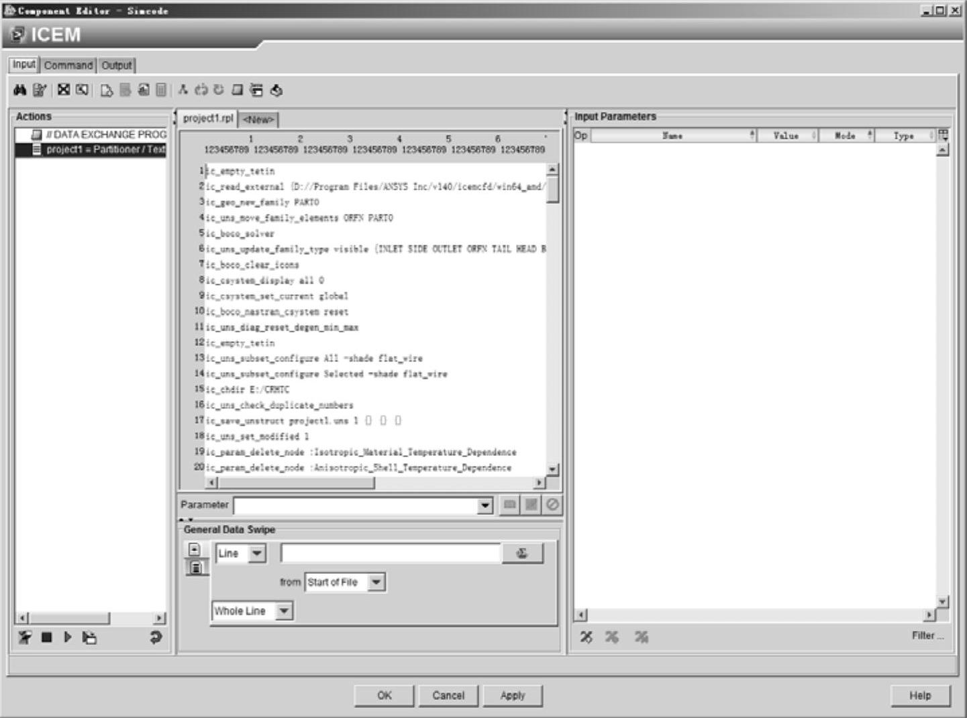Viewport: 967px width, 718px height.
Task: Click the image-page icon before the lined page
Action: (144, 90)
